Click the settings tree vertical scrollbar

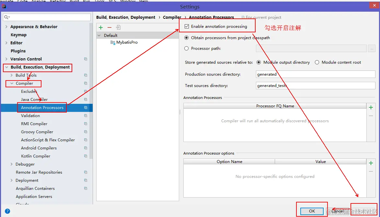coord(91,91)
